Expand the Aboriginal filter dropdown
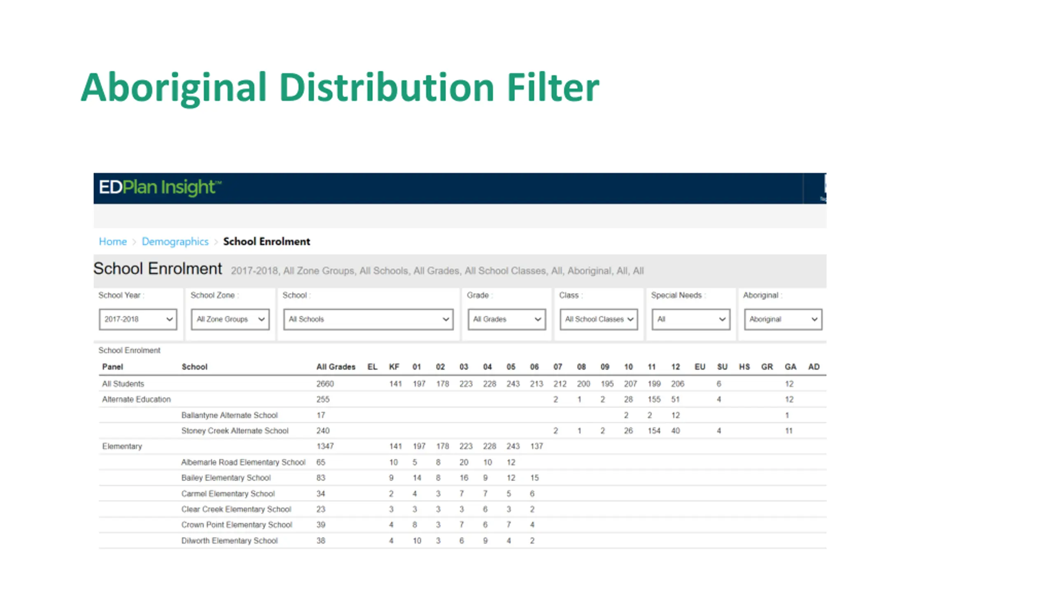 coord(783,319)
